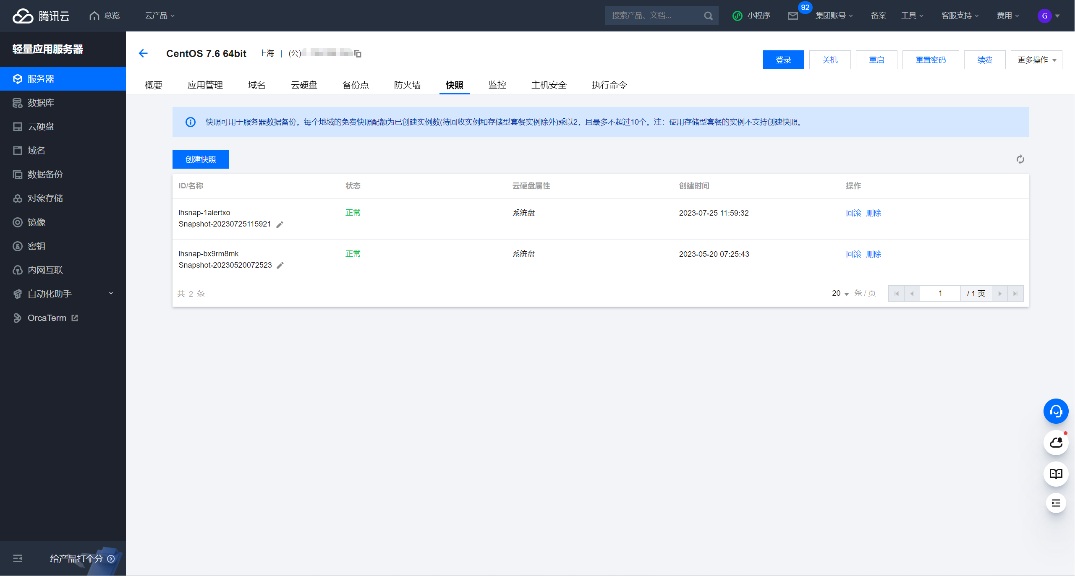The width and height of the screenshot is (1075, 576).
Task: Open 对象存储 in the sidebar
Action: point(63,198)
